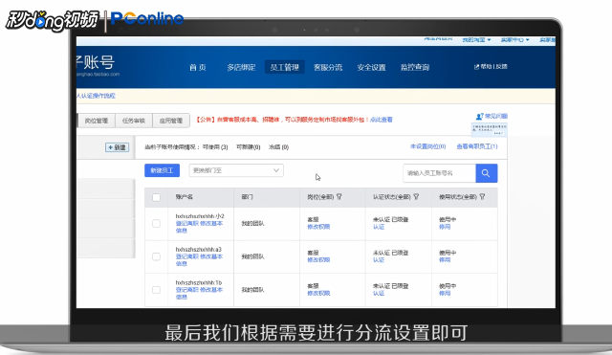The image size is (612, 355).
Task: Open the 认证状态 column filter icon
Action: coord(416,197)
